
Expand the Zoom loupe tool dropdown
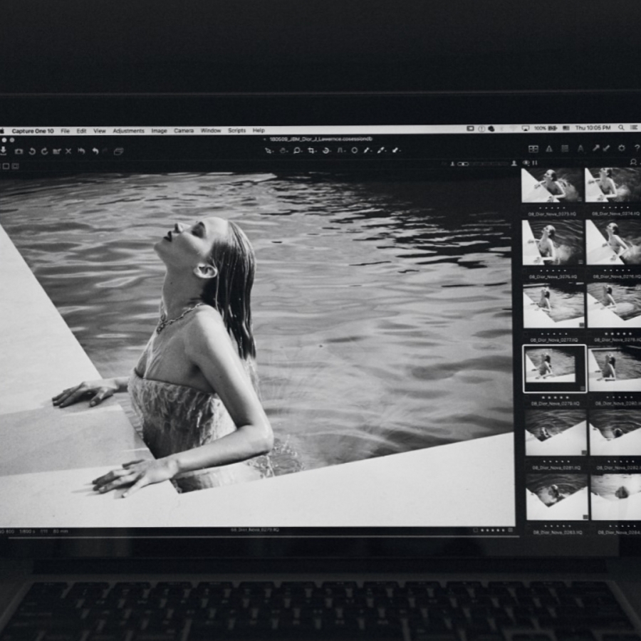pos(302,151)
